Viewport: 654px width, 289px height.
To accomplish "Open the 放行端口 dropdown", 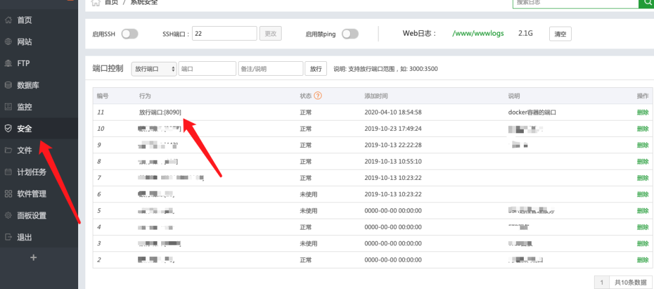I will (154, 69).
